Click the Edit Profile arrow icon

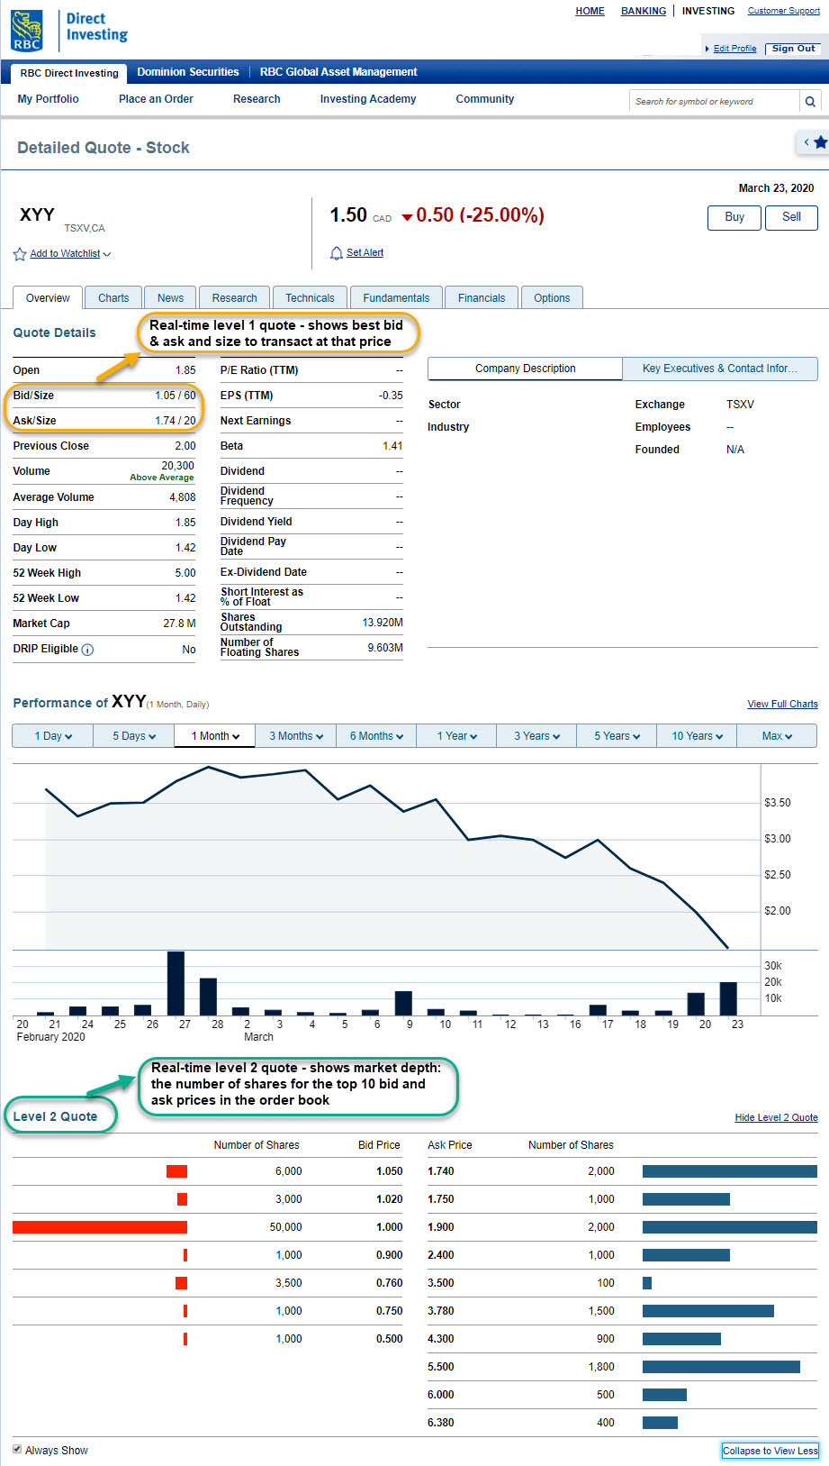(707, 49)
